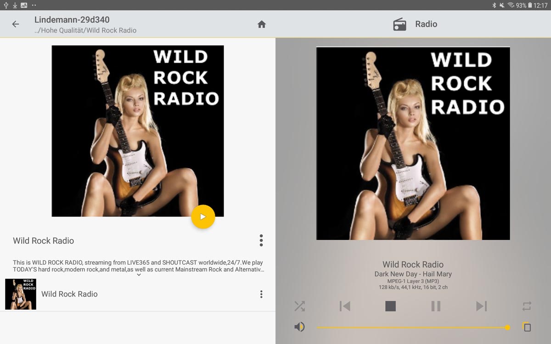Screen dimensions: 551x344
Task: Click the yellow volume slider track
Action: click(411, 327)
